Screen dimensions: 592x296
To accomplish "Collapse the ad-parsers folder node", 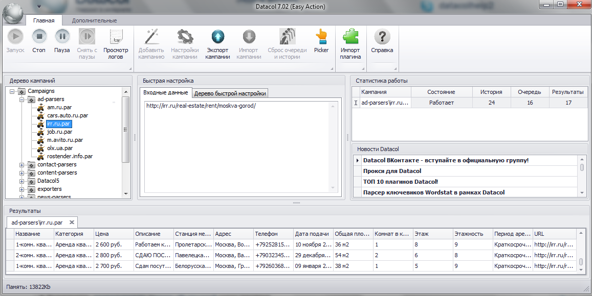I will tap(22, 100).
